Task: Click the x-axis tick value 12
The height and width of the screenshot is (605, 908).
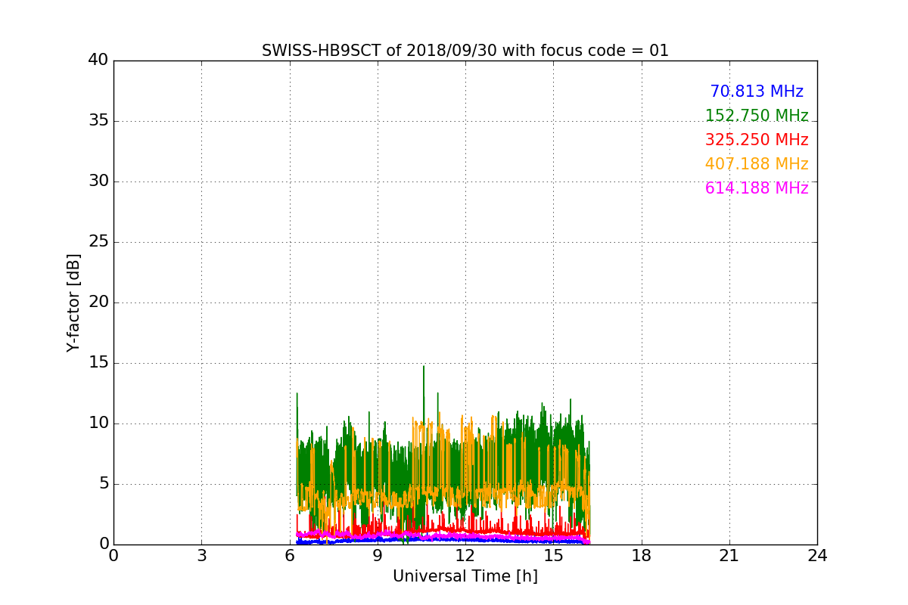Action: 465,556
